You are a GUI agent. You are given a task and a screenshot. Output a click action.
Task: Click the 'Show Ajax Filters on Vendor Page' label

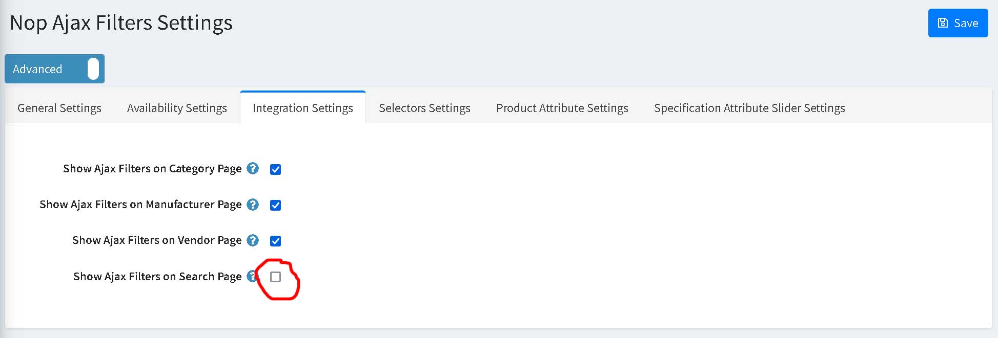(x=157, y=240)
